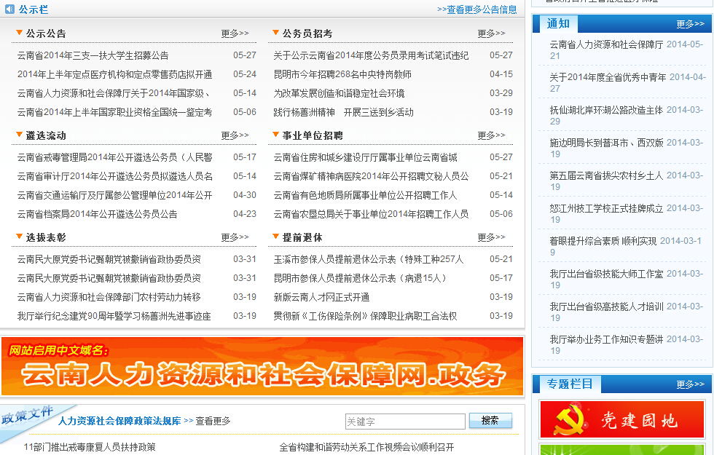Open 更多 link in 通知 panel

point(691,24)
